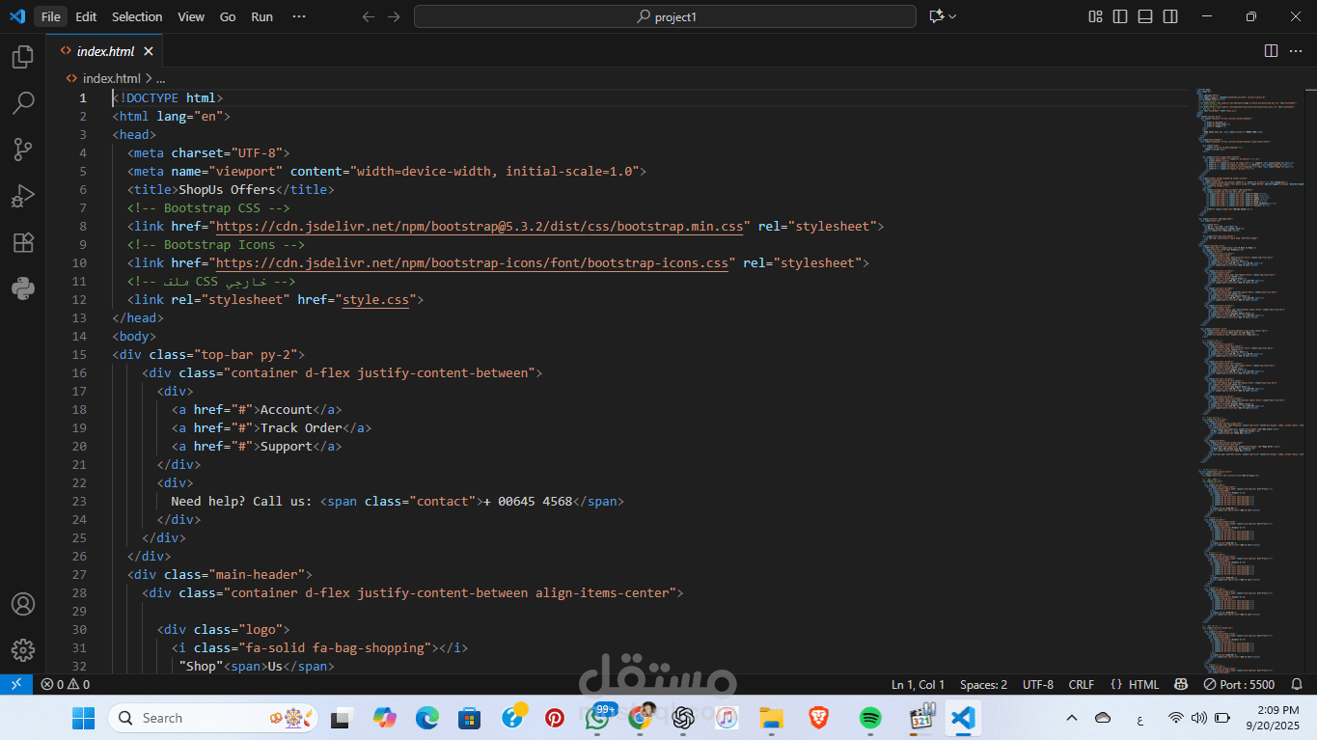Open Pinterest from the taskbar

[555, 718]
